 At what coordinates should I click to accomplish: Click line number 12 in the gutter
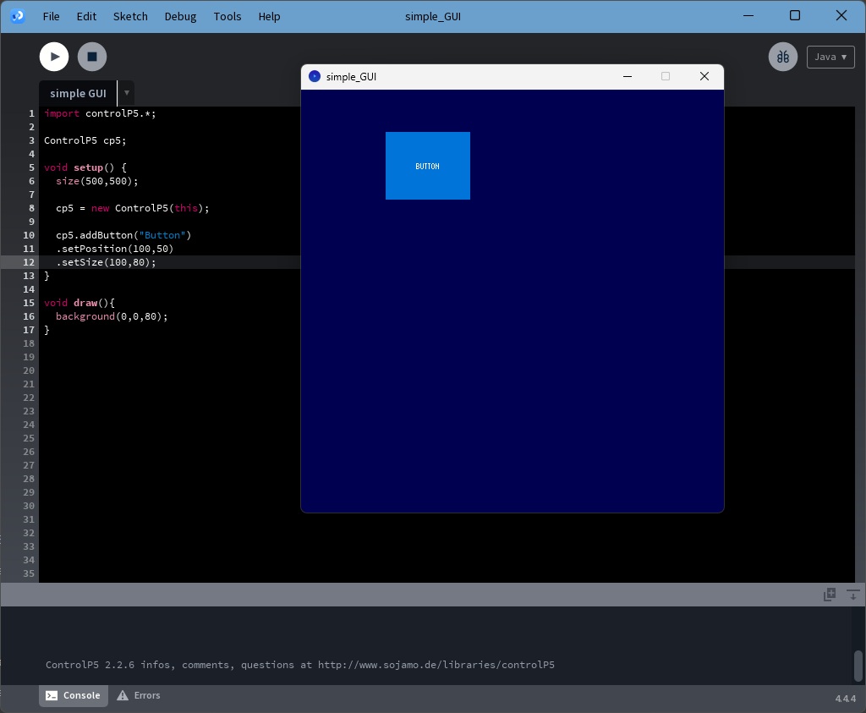coord(29,262)
